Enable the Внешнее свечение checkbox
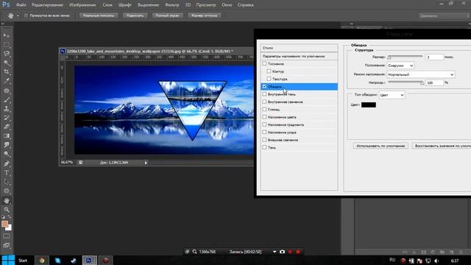The image size is (471, 265). click(264, 140)
